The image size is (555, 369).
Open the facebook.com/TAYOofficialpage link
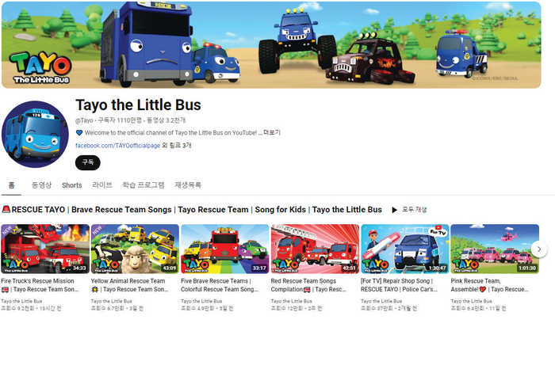[117, 146]
